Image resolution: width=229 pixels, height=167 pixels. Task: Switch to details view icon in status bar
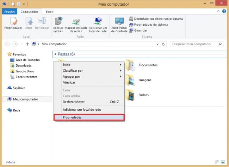point(217,162)
